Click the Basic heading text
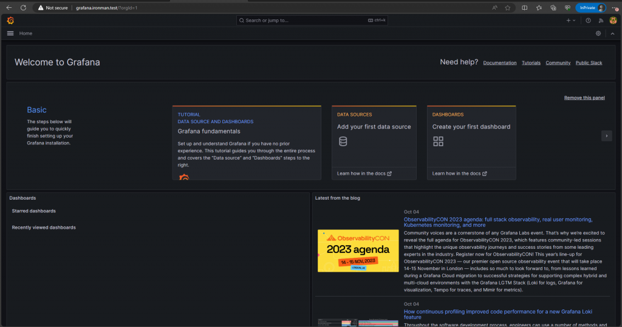The height and width of the screenshot is (327, 622). [36, 110]
